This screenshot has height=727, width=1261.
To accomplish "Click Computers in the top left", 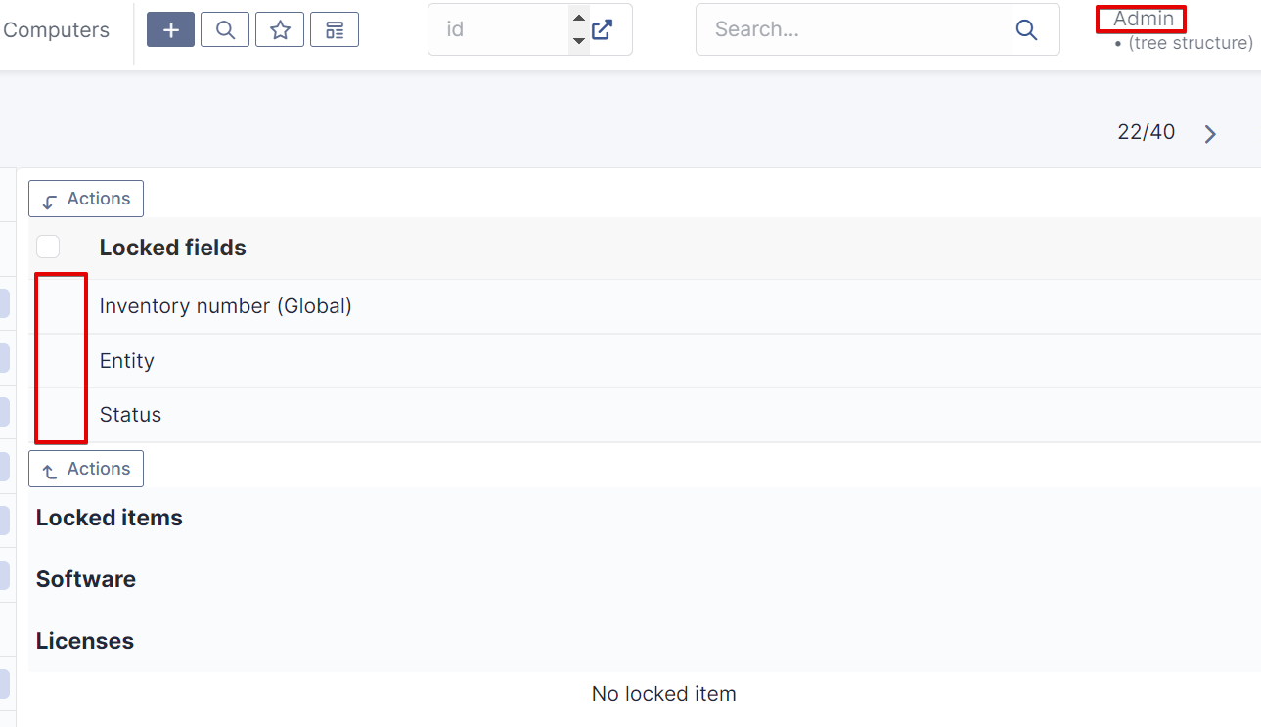I will point(56,29).
